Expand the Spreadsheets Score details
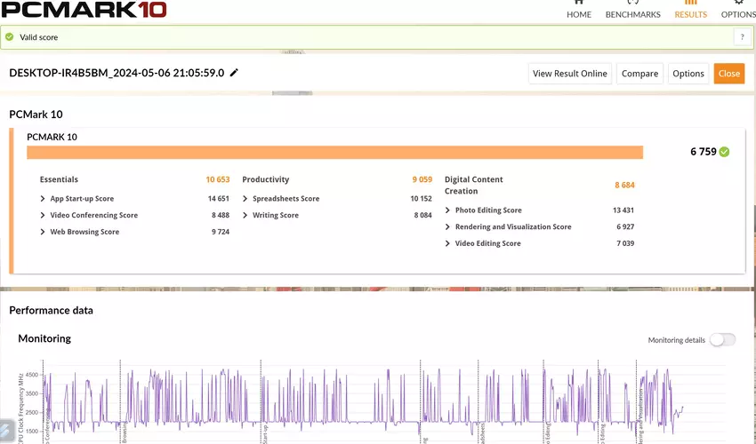The width and height of the screenshot is (756, 444). 245,199
